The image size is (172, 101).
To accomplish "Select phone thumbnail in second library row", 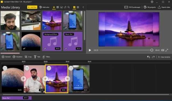I will pyautogui.click(x=10, y=41).
